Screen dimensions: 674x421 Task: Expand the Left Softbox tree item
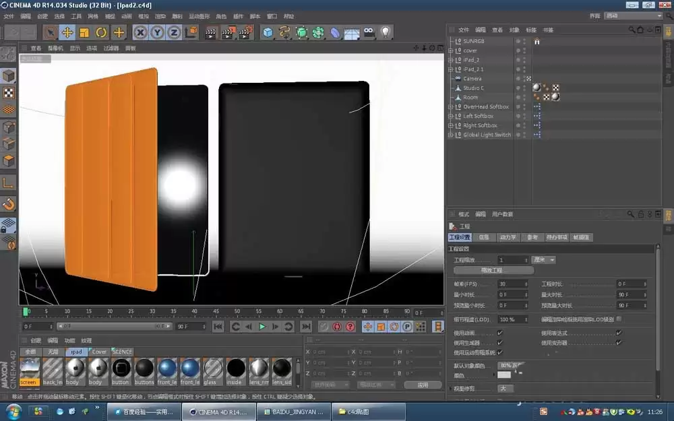tap(450, 116)
